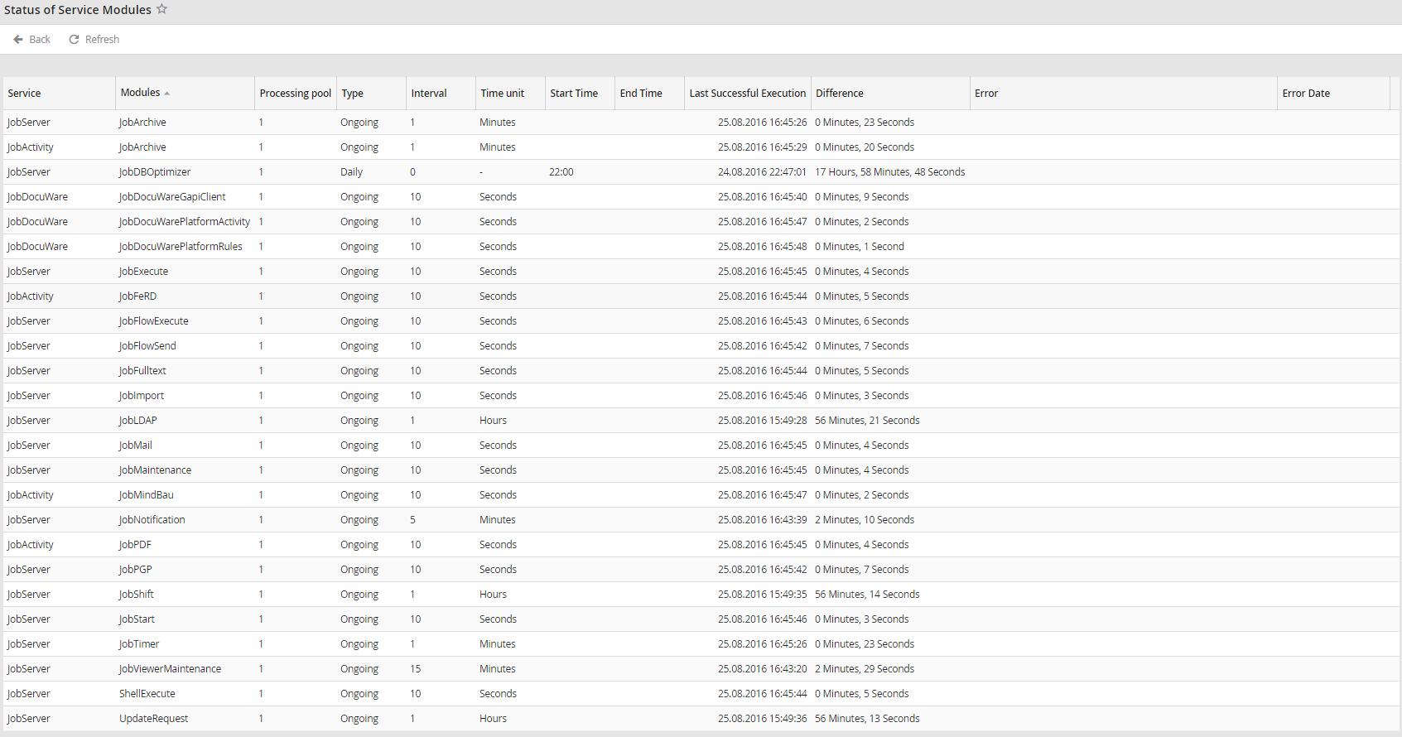Click 2 Minutes, 10 Seconds difference
The image size is (1402, 737).
point(865,520)
